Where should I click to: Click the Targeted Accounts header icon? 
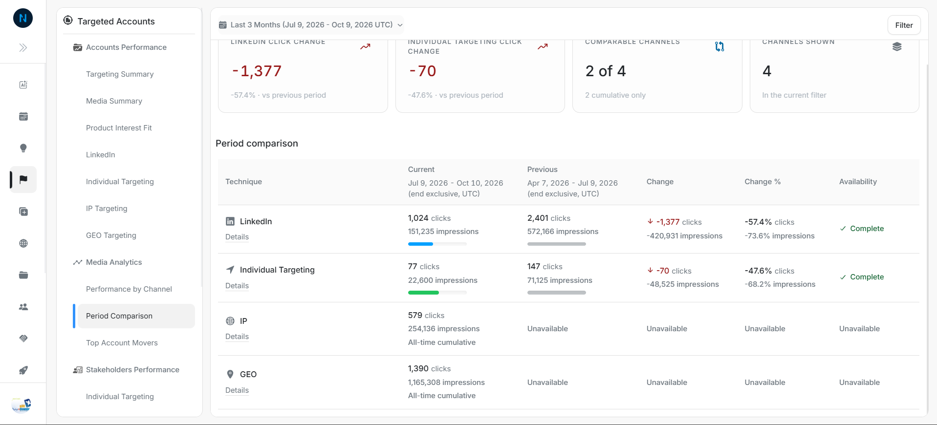click(x=68, y=21)
